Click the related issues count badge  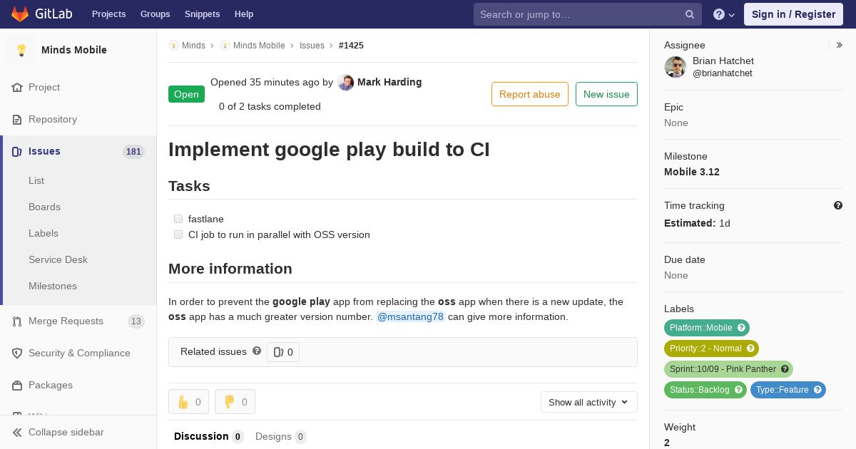coord(283,352)
